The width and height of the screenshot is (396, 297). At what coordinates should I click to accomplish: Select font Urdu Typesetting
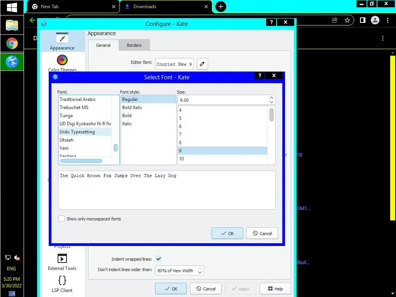[85, 131]
